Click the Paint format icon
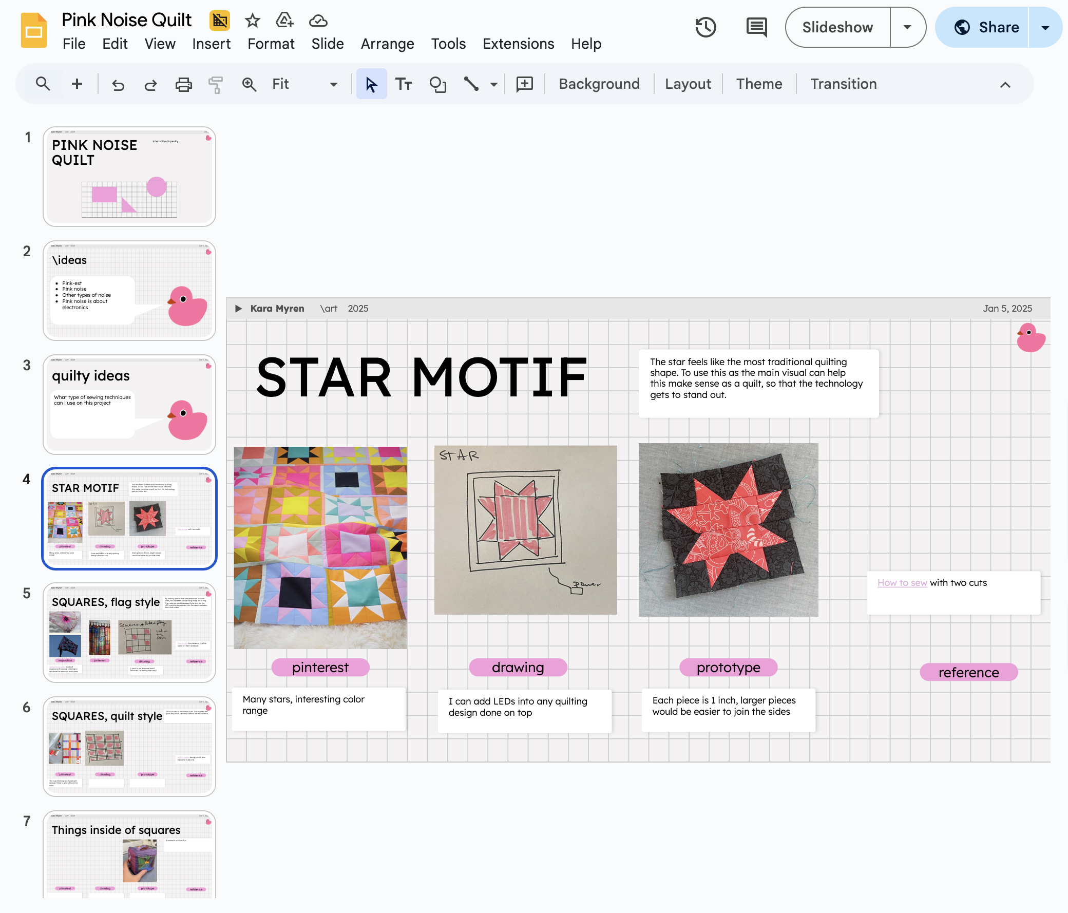The image size is (1068, 913). 216,84
